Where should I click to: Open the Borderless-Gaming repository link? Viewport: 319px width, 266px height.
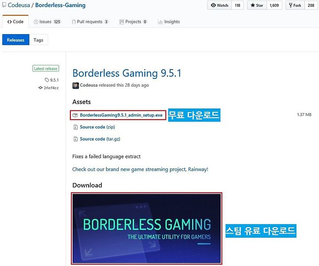click(x=60, y=5)
